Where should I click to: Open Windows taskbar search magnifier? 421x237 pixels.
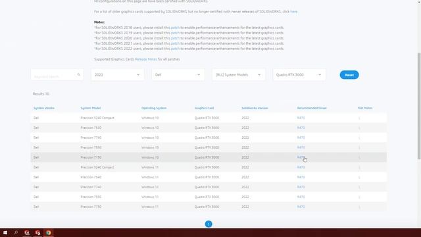click(x=16, y=232)
